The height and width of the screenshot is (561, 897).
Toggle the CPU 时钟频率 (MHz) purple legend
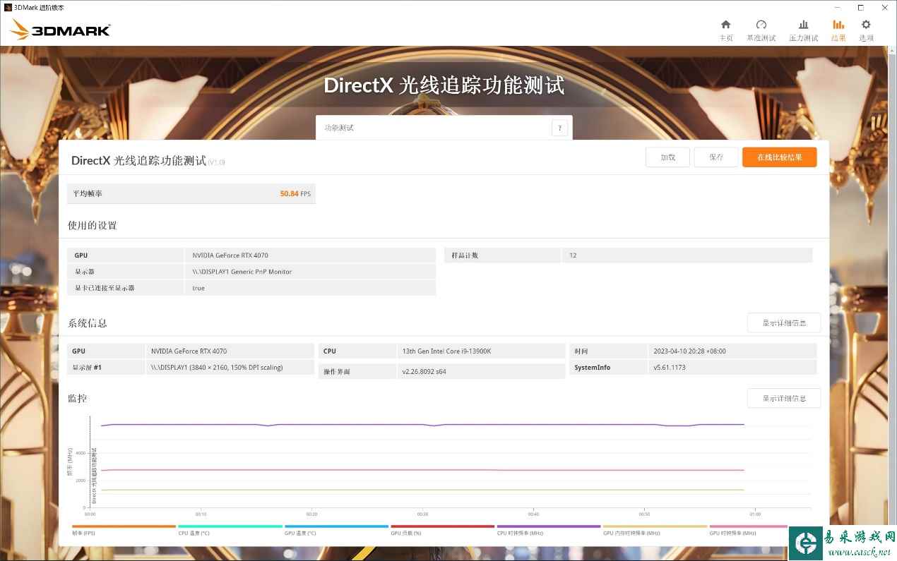tap(548, 529)
